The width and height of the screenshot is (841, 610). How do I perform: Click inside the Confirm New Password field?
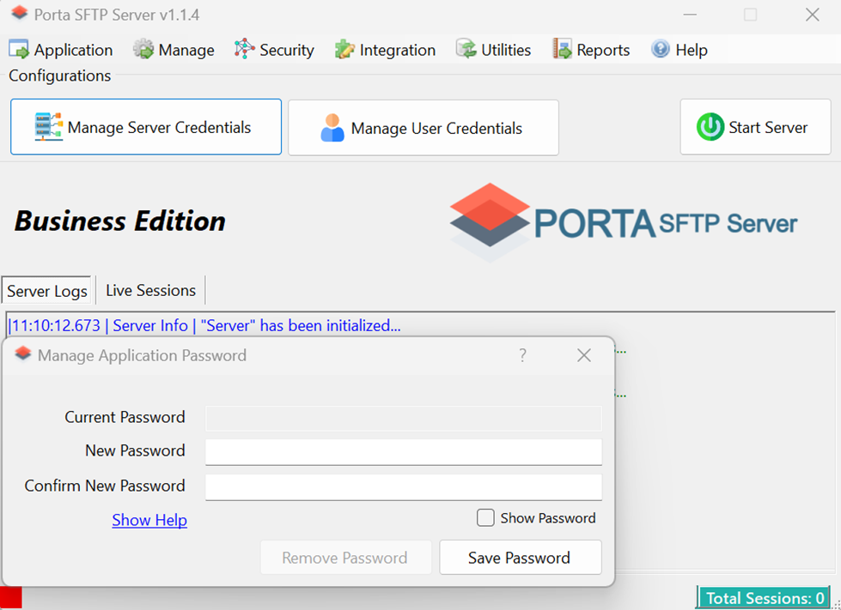pos(403,485)
